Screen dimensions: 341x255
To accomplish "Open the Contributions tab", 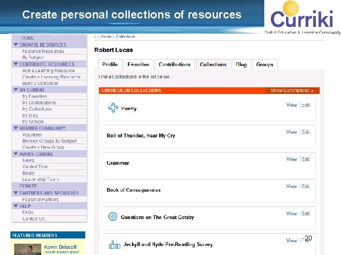I will point(174,64).
